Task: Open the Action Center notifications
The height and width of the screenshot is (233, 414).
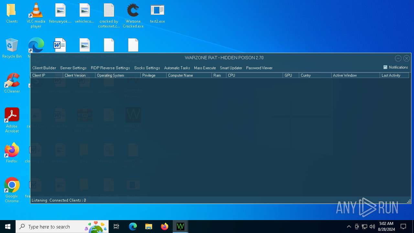Action: pyautogui.click(x=403, y=227)
